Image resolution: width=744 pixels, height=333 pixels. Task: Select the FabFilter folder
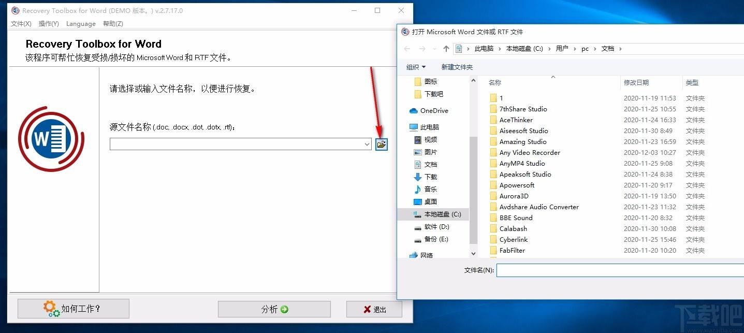tap(512, 251)
